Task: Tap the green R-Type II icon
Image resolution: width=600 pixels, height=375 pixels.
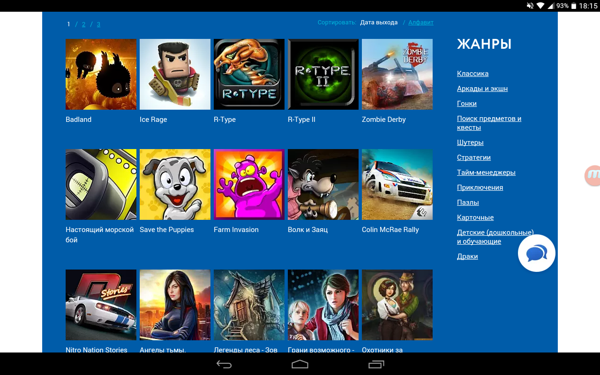Action: [323, 74]
